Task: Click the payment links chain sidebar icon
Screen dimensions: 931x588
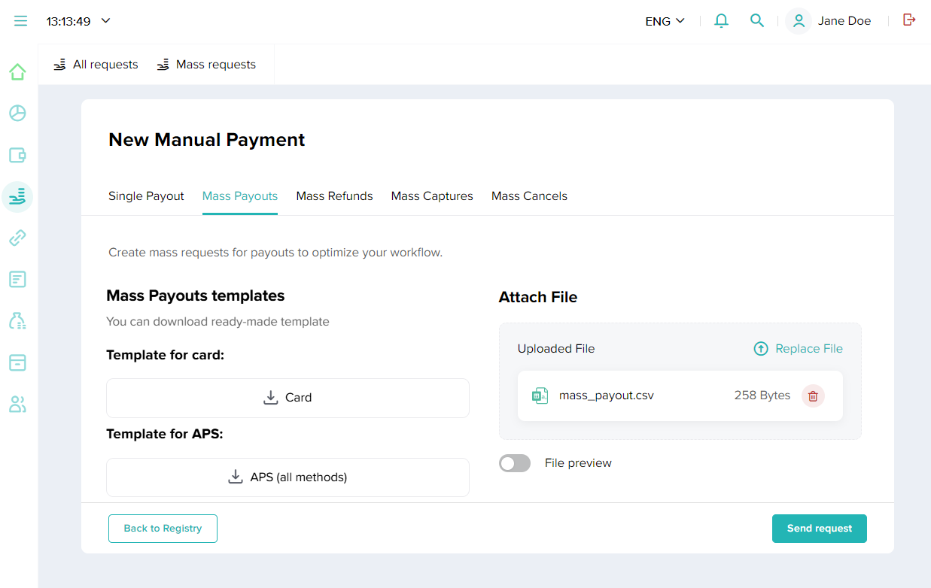Action: point(17,238)
